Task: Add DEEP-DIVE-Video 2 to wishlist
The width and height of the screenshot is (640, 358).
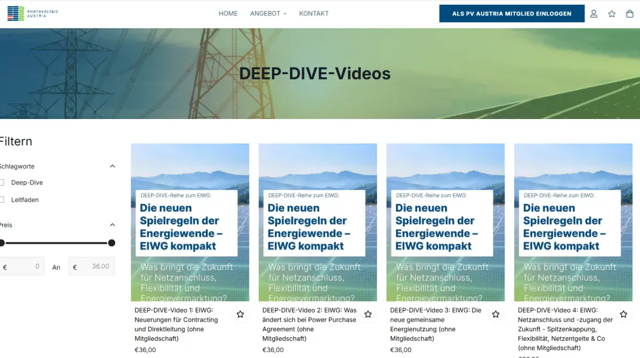Action: click(368, 314)
